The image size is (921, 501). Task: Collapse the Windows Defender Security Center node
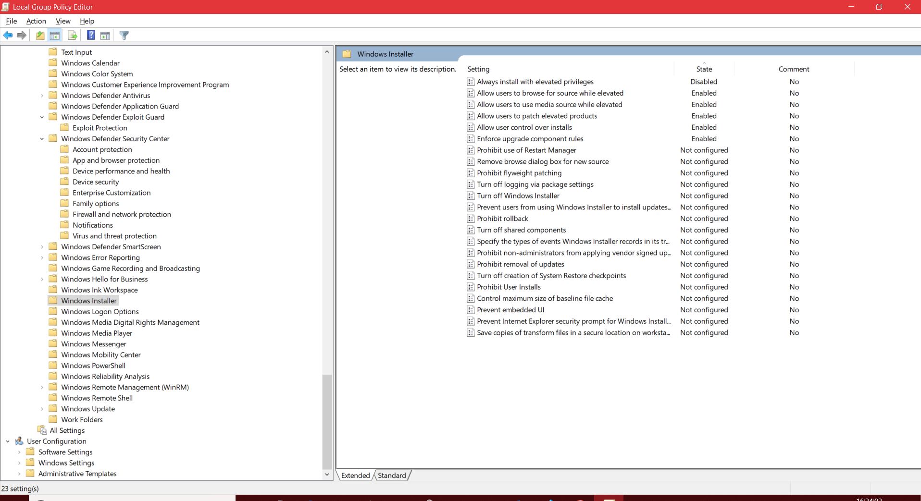click(x=42, y=139)
